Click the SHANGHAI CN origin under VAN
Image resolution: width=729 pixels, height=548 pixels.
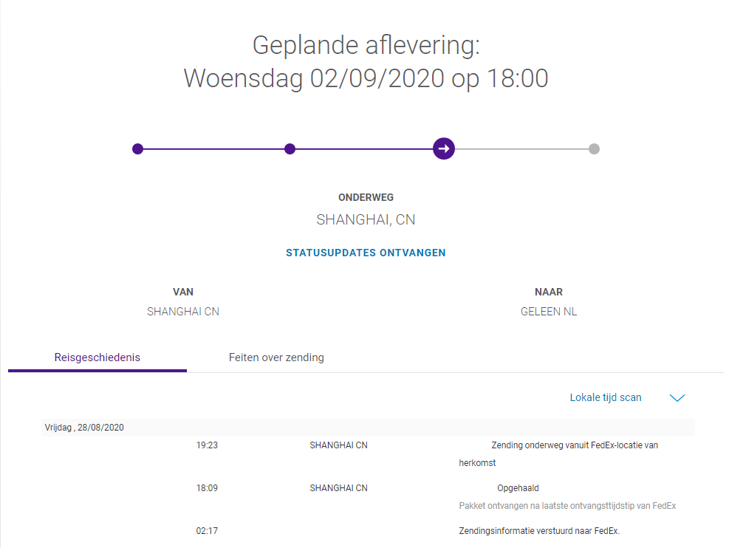183,312
